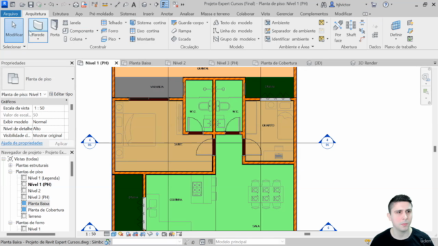Click the Sistema cortina tool
The image size is (438, 246).
148,23
